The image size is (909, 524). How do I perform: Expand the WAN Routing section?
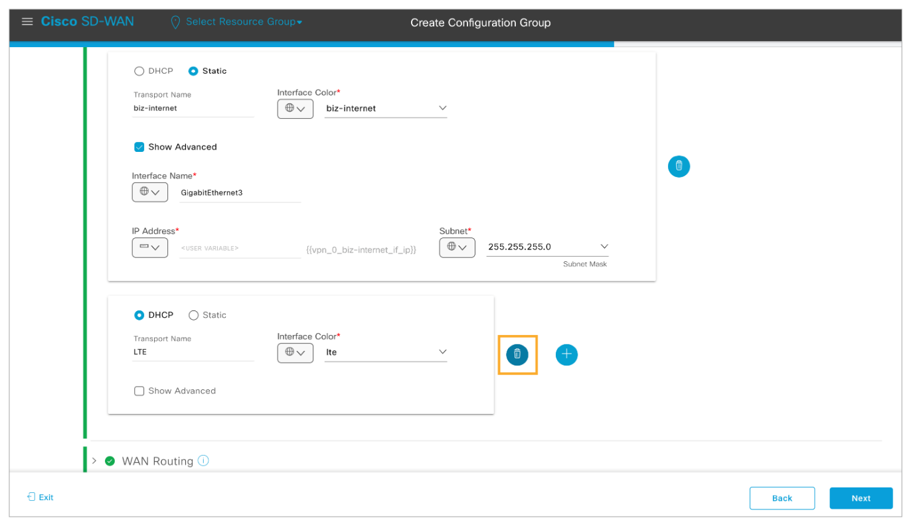94,461
